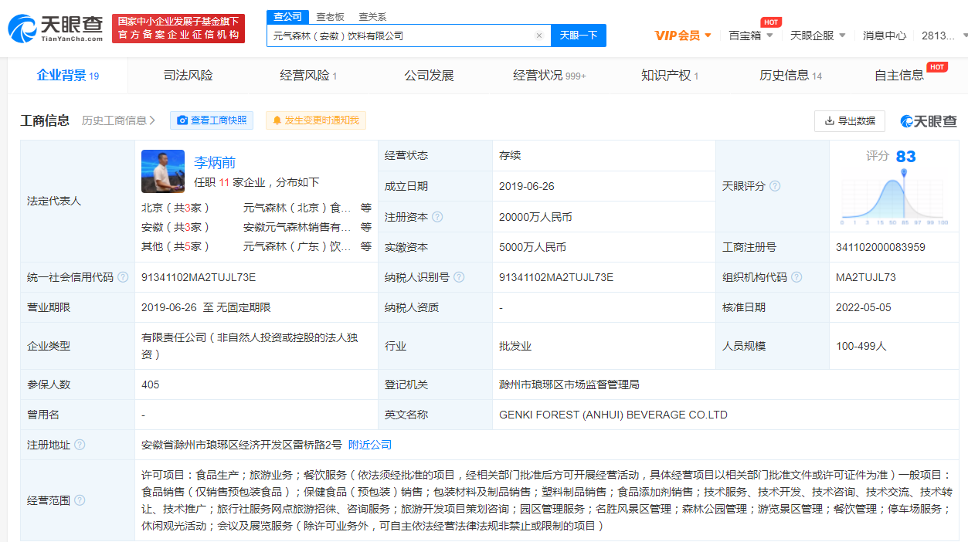Click the company name search input field
Viewport: 968px width, 542px height.
click(x=400, y=36)
